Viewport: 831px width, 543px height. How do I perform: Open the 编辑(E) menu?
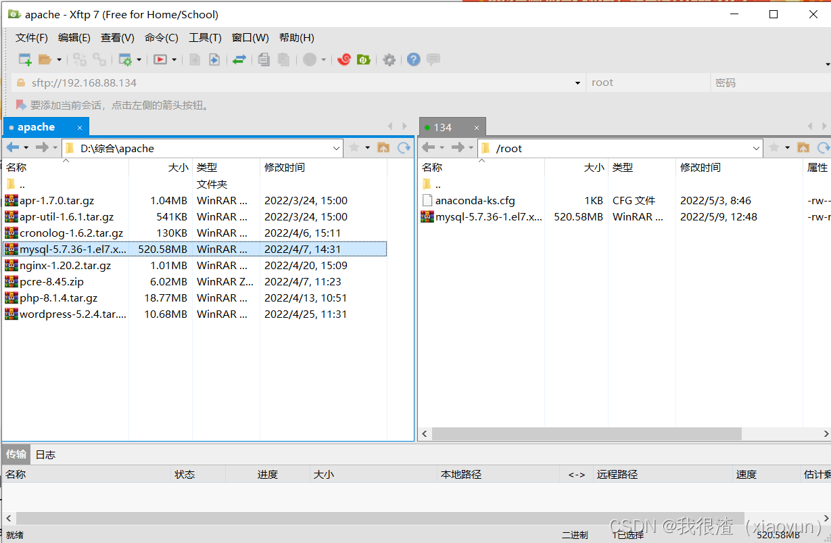[74, 38]
